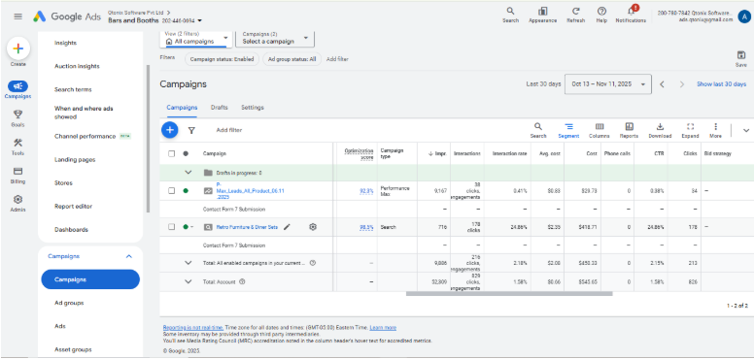The image size is (754, 359).
Task: Open the All campaigns view dropdown
Action: [196, 39]
